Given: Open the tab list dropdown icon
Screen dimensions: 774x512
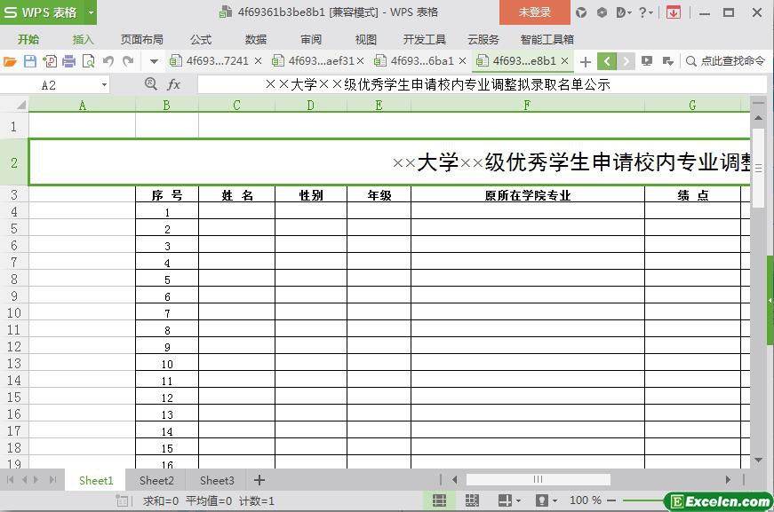Looking at the screenshot, I should click(x=668, y=61).
